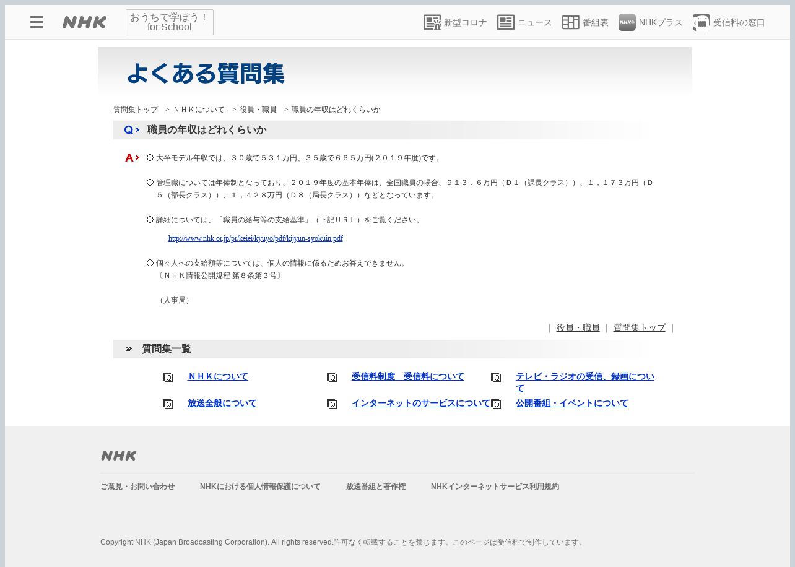Image resolution: width=795 pixels, height=567 pixels.
Task: Click the question heading 職員の年収はどれくらいか
Action: pos(207,130)
